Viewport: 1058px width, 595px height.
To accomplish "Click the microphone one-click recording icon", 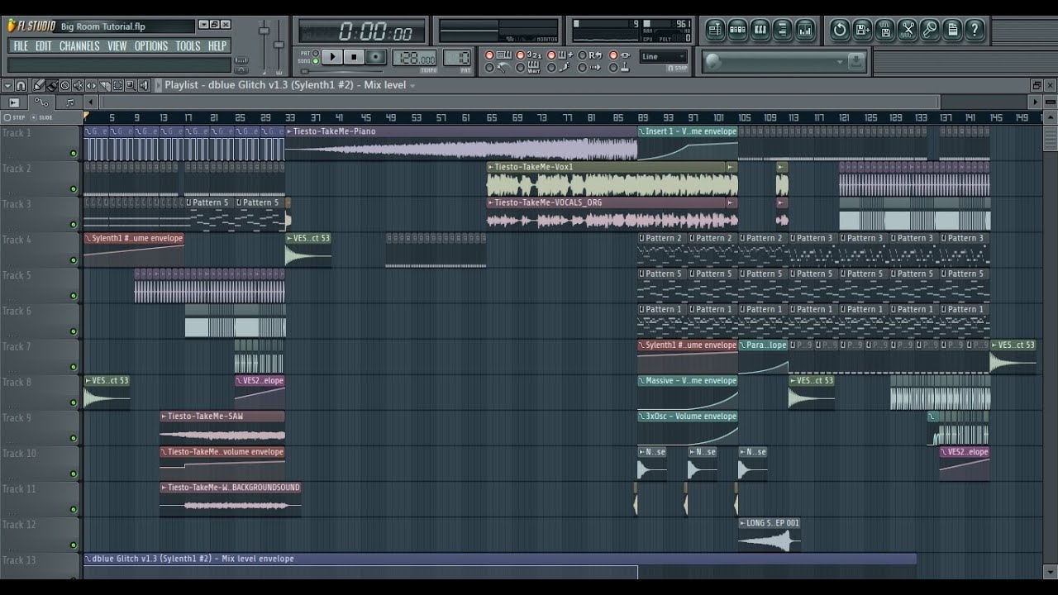I will [x=930, y=30].
